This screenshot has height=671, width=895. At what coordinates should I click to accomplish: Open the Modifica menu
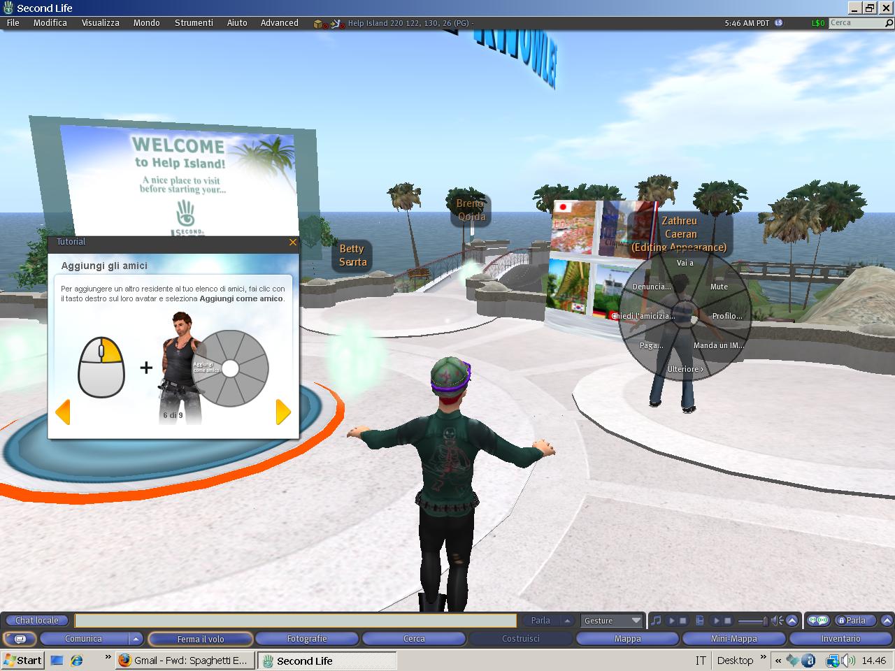pyautogui.click(x=50, y=23)
